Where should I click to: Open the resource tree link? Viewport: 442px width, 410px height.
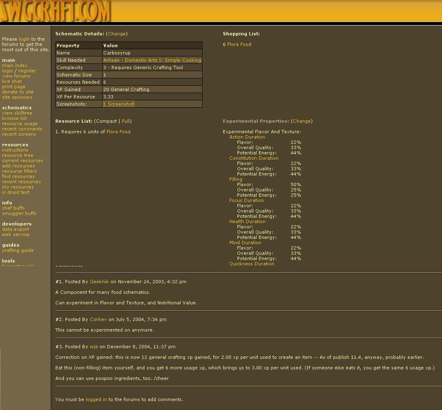(x=17, y=156)
